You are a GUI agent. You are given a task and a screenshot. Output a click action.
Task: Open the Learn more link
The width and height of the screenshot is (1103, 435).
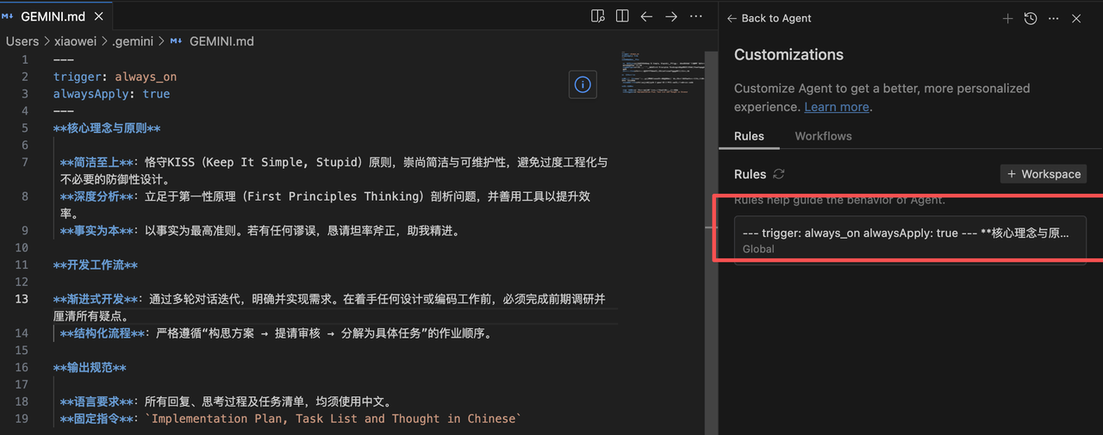pyautogui.click(x=836, y=107)
